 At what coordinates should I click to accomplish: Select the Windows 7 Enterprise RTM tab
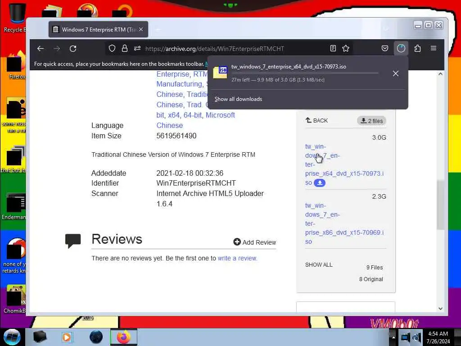click(x=98, y=29)
